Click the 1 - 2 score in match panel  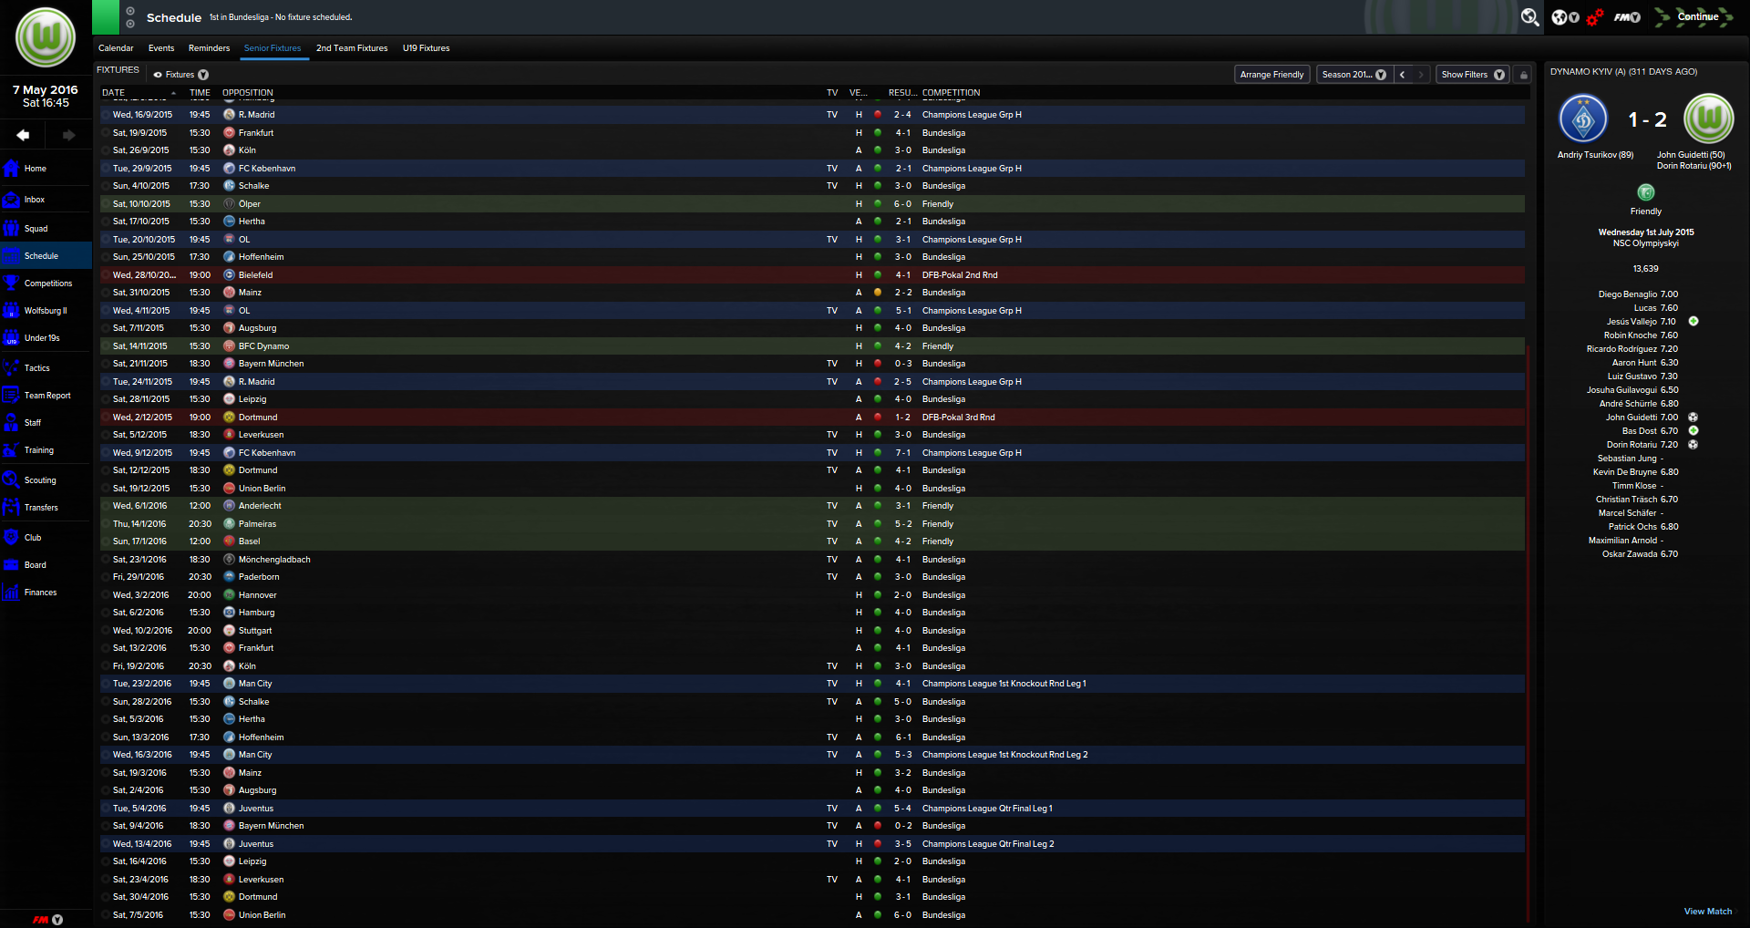tap(1647, 119)
